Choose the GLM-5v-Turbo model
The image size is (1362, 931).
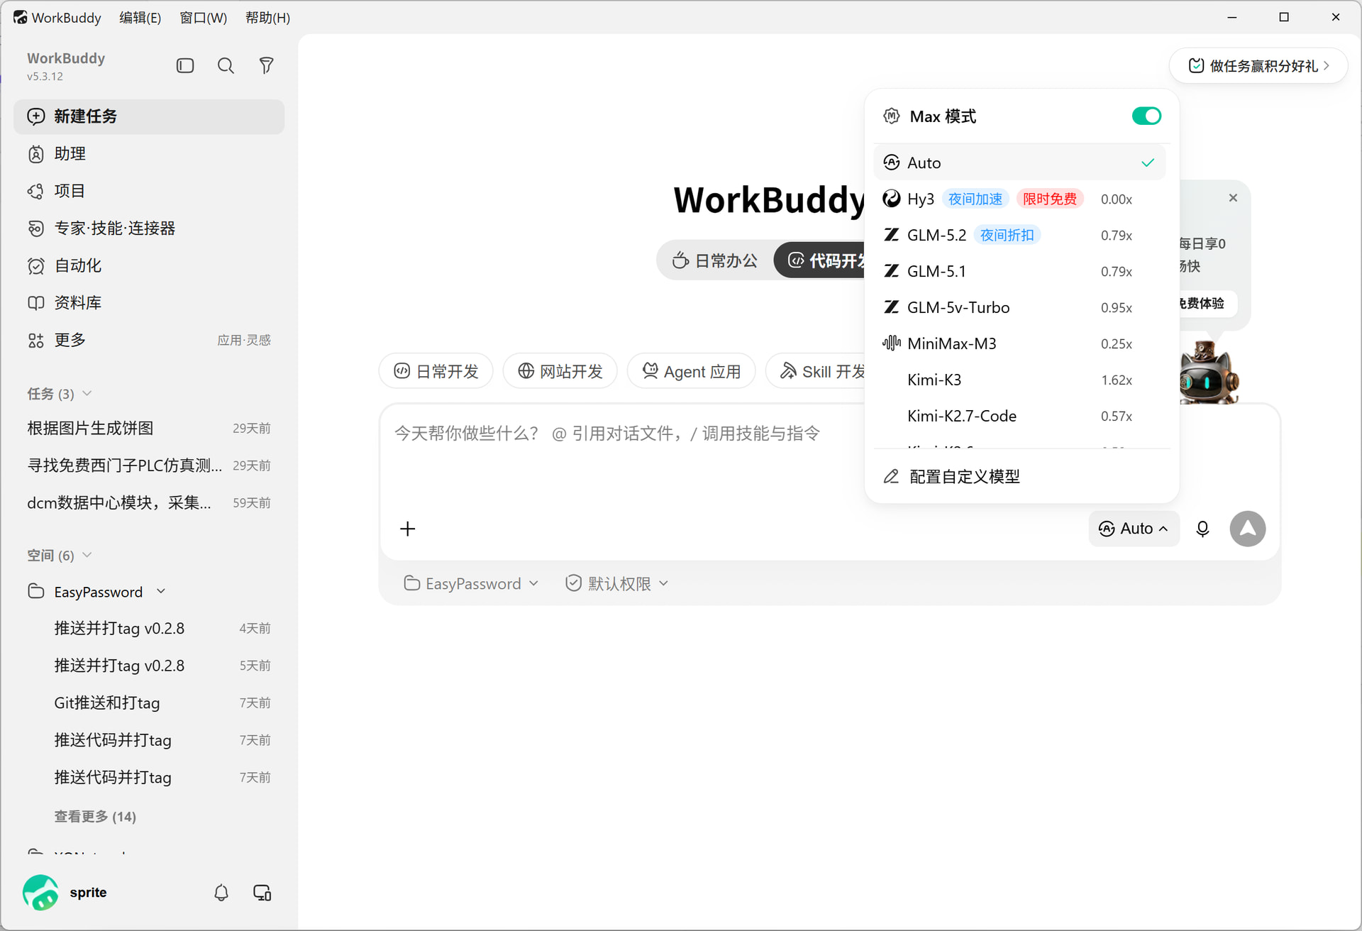1019,307
